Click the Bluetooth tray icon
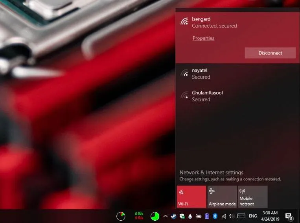Viewport: 300px width, 223px height. click(215, 216)
